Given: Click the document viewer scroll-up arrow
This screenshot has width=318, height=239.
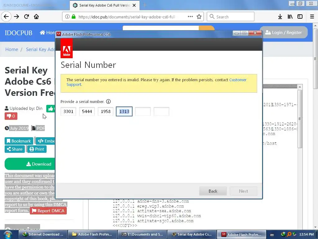Looking at the screenshot, I should tap(300, 87).
